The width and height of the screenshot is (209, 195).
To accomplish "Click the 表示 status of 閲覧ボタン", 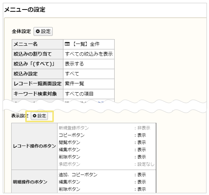I will click(x=142, y=142).
